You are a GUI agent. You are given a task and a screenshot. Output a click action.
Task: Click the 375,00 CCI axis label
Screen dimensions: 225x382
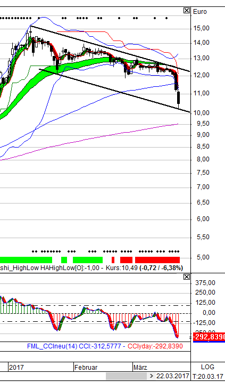coord(205,283)
